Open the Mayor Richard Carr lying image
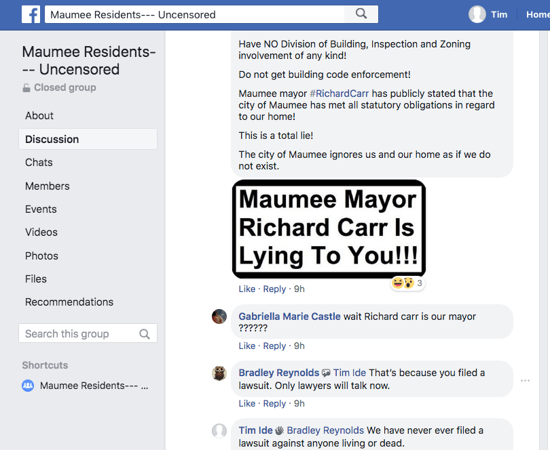The height and width of the screenshot is (450, 550). click(x=329, y=228)
